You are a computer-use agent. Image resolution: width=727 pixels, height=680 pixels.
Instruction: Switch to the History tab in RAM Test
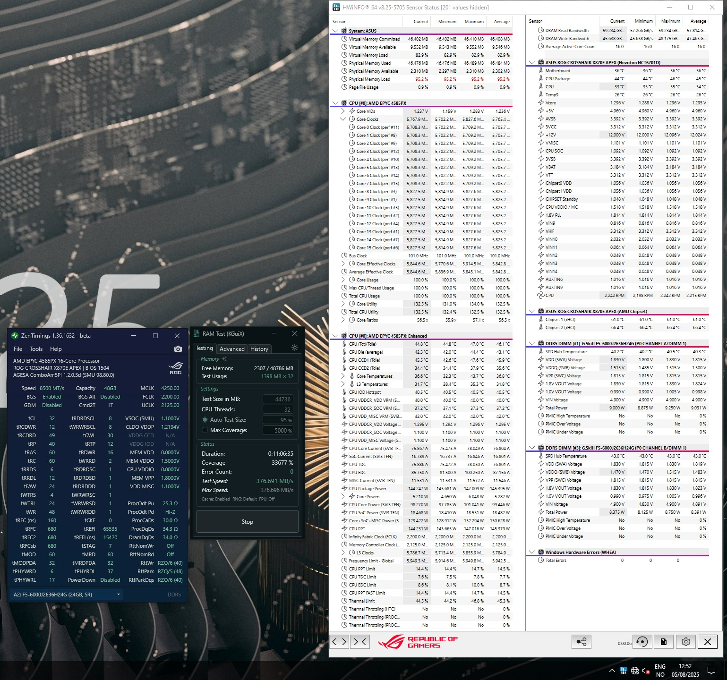click(259, 349)
